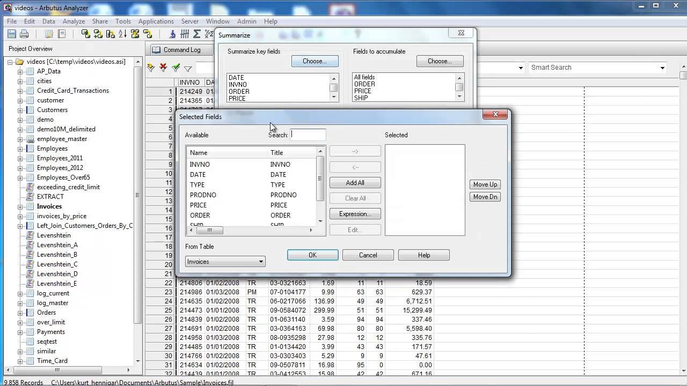
Task: Open the From Table Invoices dropdown
Action: 261,262
